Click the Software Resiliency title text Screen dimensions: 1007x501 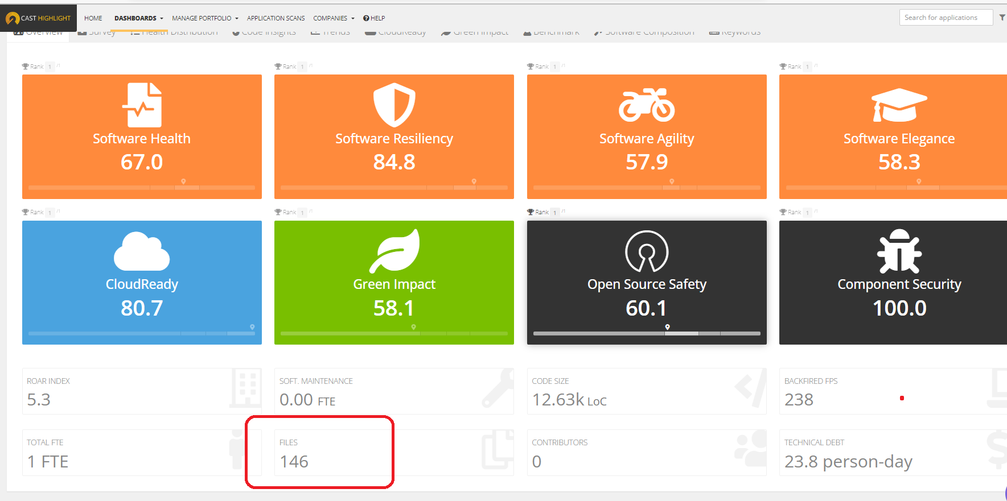394,139
